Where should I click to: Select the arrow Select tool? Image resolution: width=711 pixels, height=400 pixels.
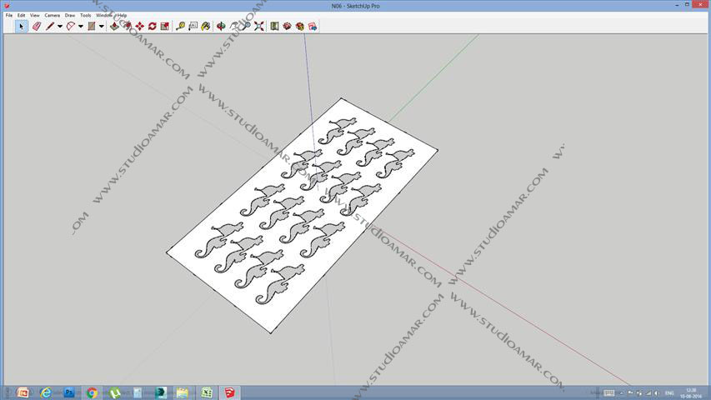[x=21, y=27]
